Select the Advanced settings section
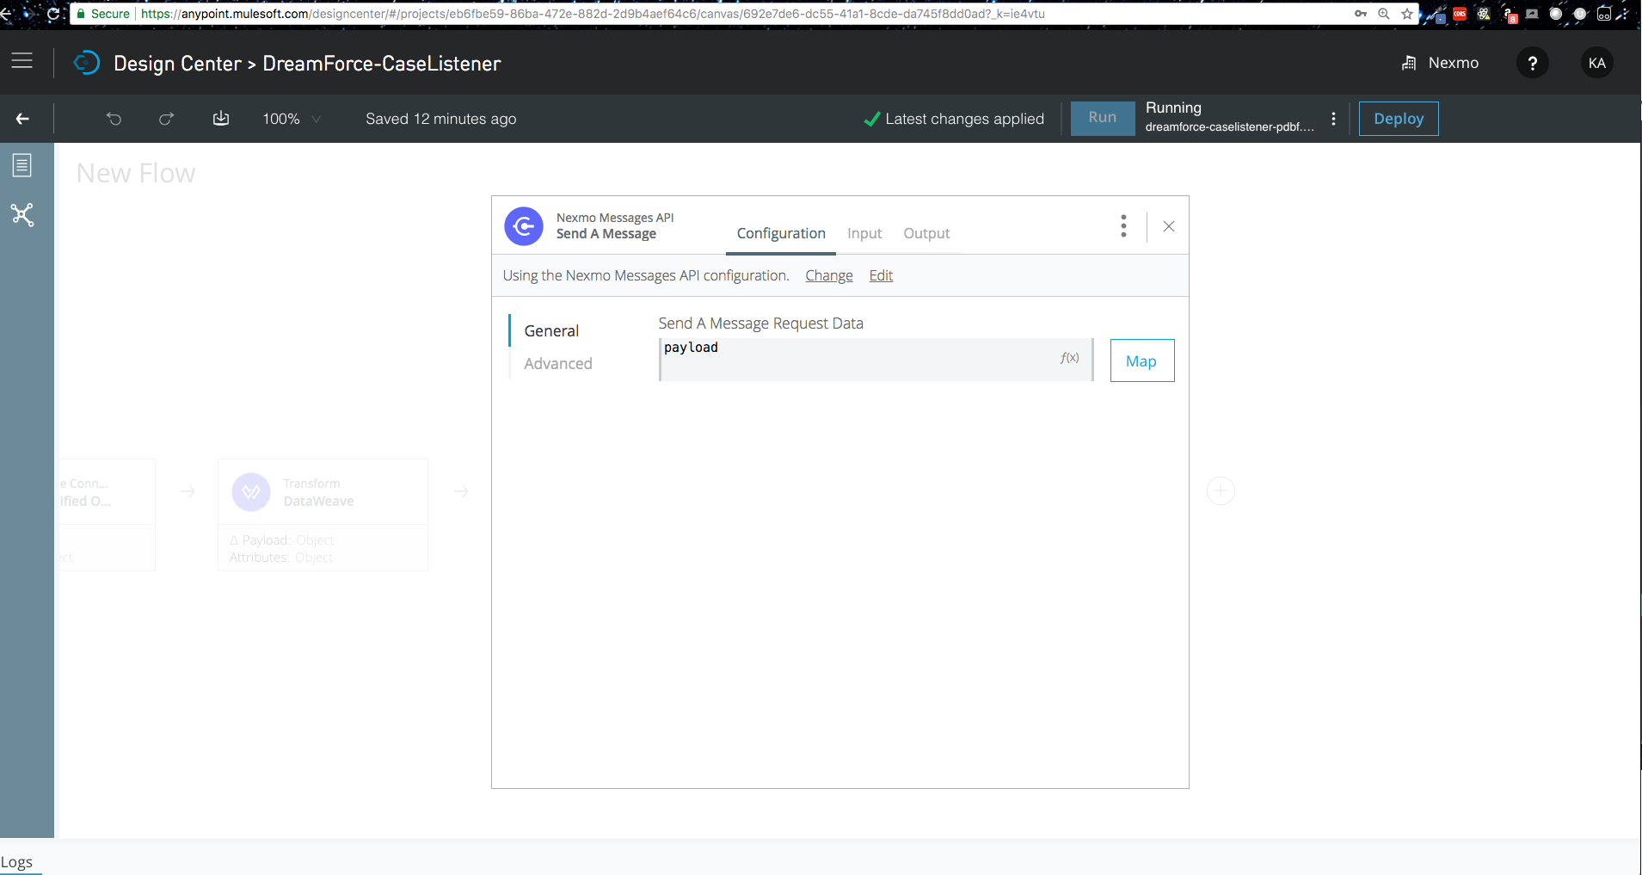The height and width of the screenshot is (875, 1642). [x=558, y=364]
